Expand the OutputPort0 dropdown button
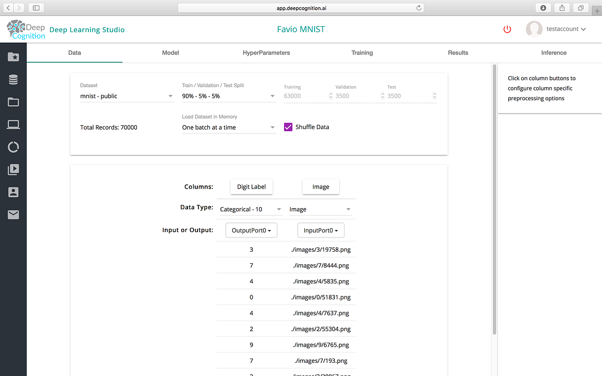This screenshot has width=602, height=376. point(251,230)
